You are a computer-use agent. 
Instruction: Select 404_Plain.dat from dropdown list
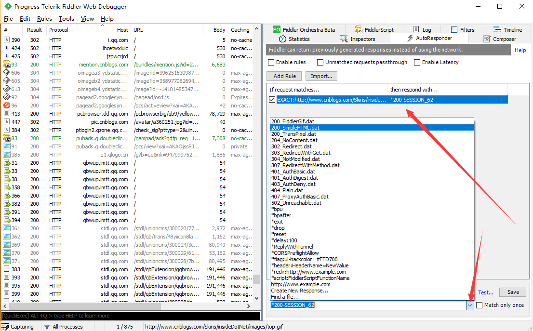[372, 190]
